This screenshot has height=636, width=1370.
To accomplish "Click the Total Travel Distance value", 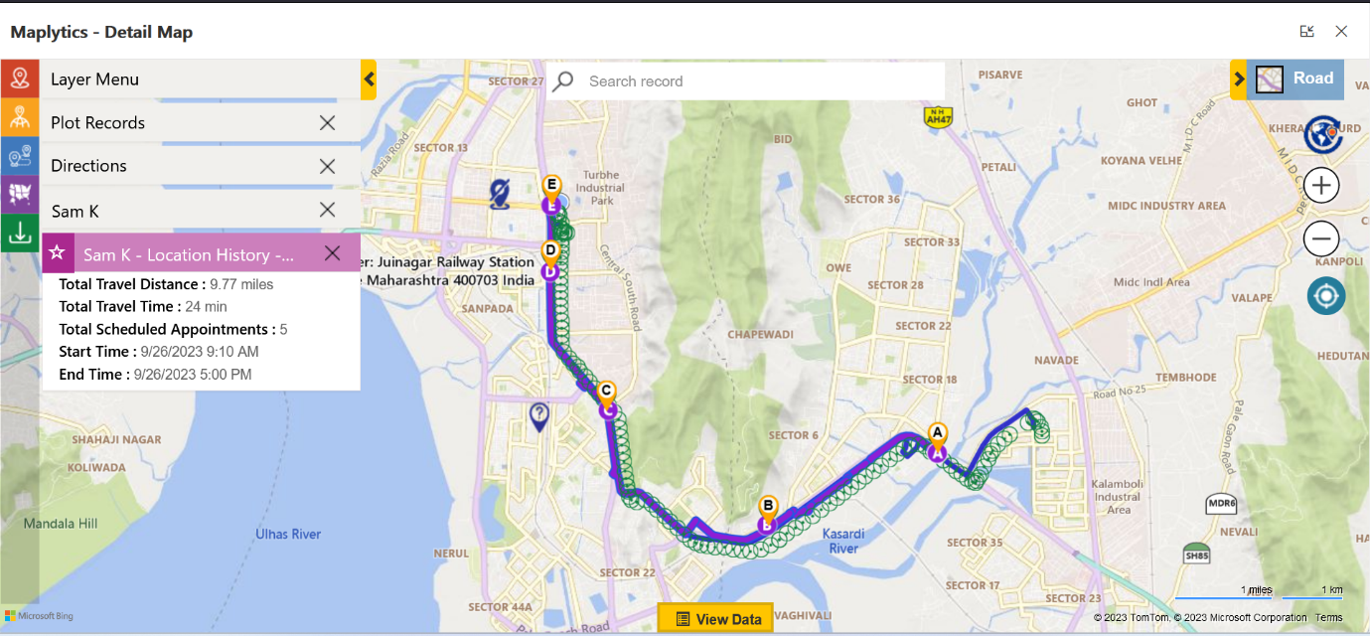I will point(241,284).
